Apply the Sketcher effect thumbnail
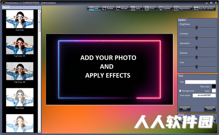The width and height of the screenshot is (219, 135). click(20, 97)
